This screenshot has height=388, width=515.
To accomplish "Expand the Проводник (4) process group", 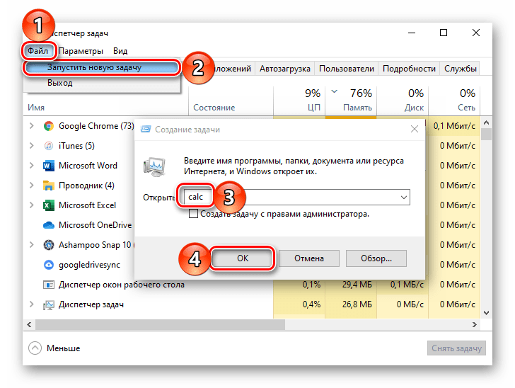I will coord(32,186).
